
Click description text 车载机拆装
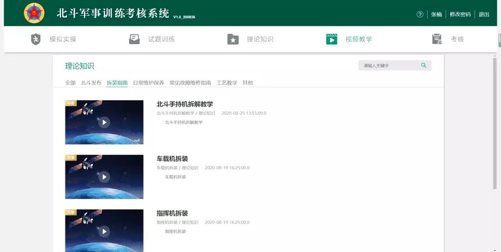pyautogui.click(x=175, y=177)
